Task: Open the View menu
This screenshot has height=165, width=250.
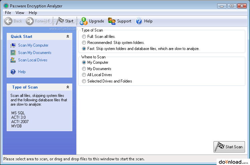Action: (20, 13)
